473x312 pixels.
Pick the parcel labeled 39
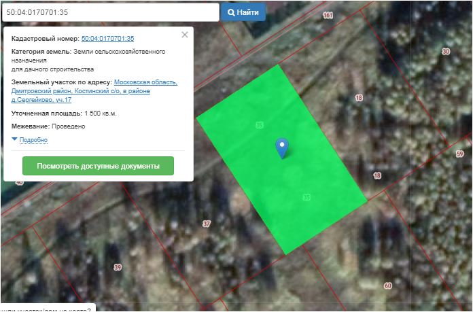pyautogui.click(x=118, y=267)
